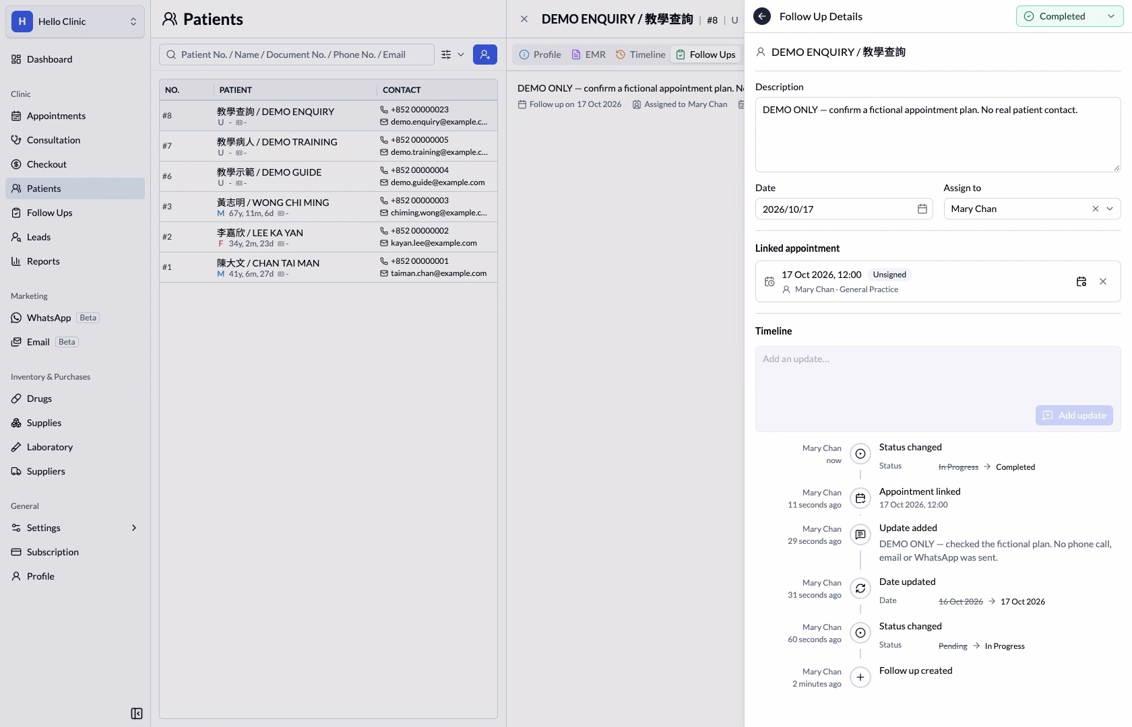Screen dimensions: 1132x727
Task: Collapse the sidebar panel
Action: 137,714
